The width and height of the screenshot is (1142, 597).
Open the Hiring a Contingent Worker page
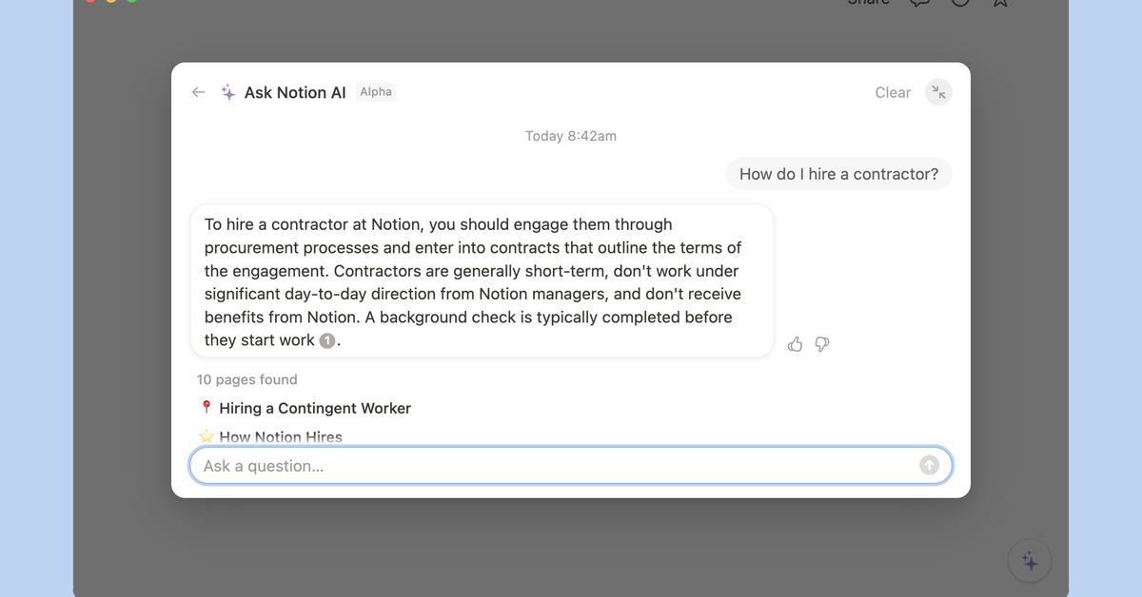[x=315, y=407]
